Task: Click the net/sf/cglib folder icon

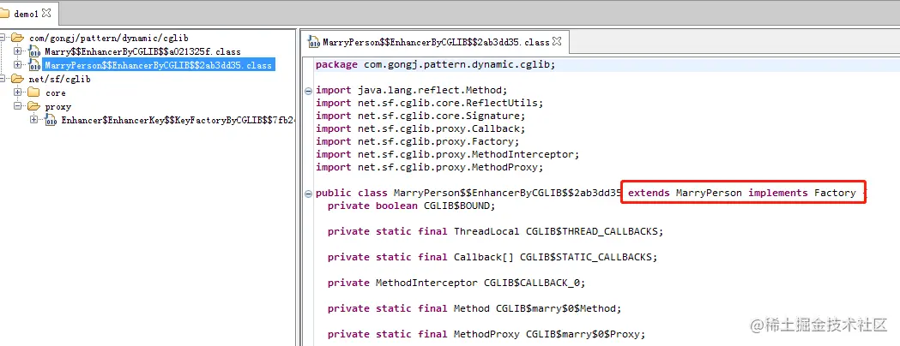Action: coord(18,79)
